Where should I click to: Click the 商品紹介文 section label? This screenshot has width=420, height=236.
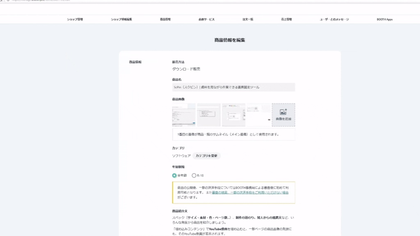(x=180, y=211)
